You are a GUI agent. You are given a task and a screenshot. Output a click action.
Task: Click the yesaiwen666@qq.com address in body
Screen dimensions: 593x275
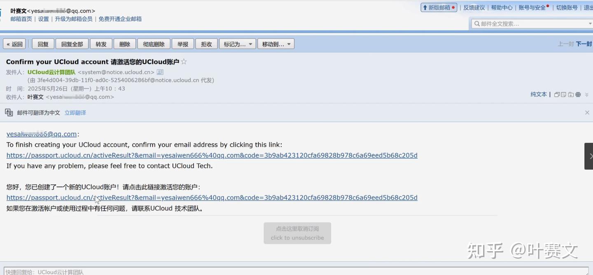point(42,134)
